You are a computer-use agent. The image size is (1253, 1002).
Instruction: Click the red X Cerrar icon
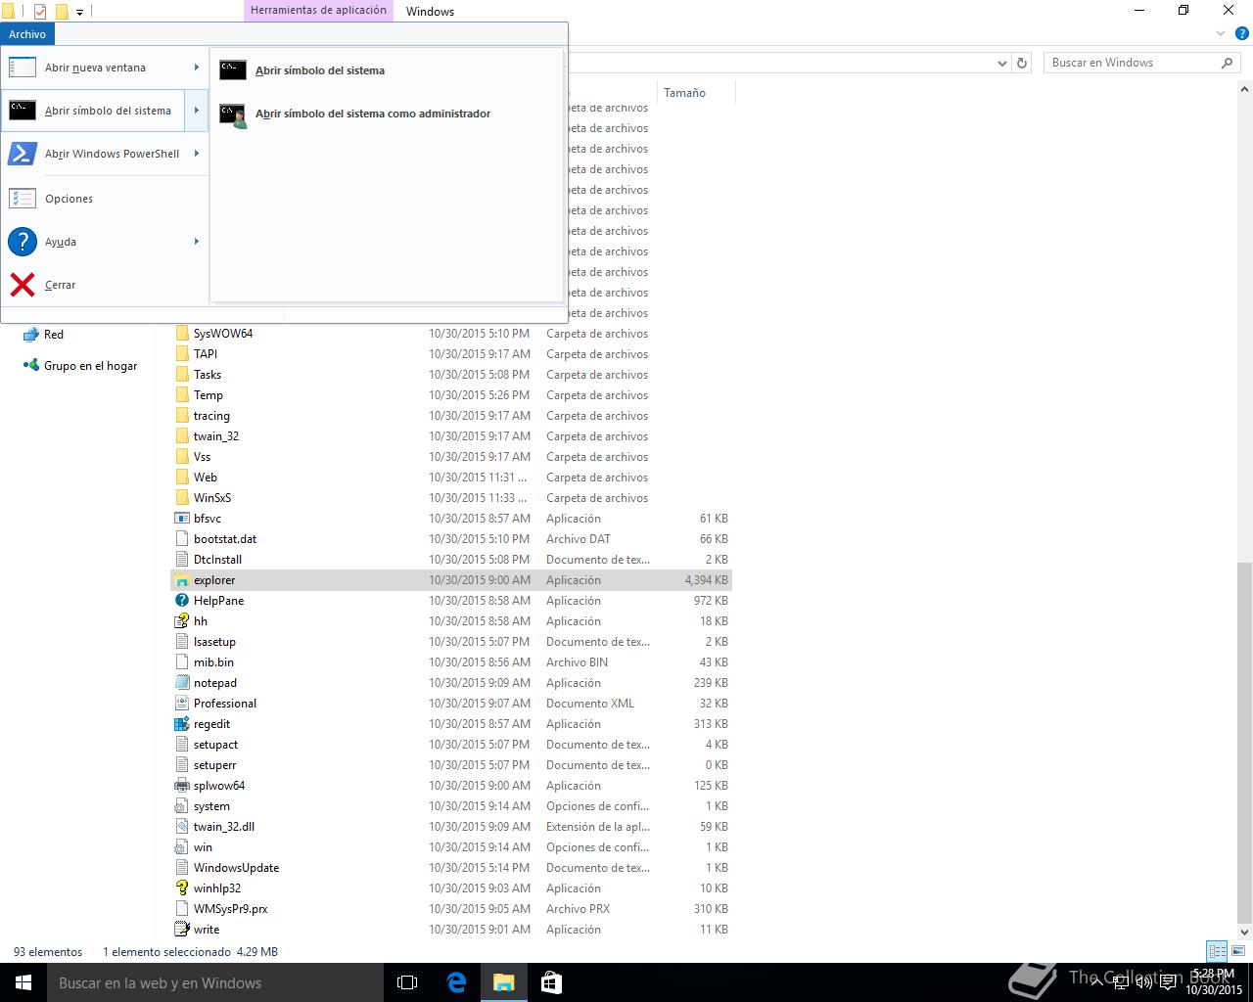23,285
